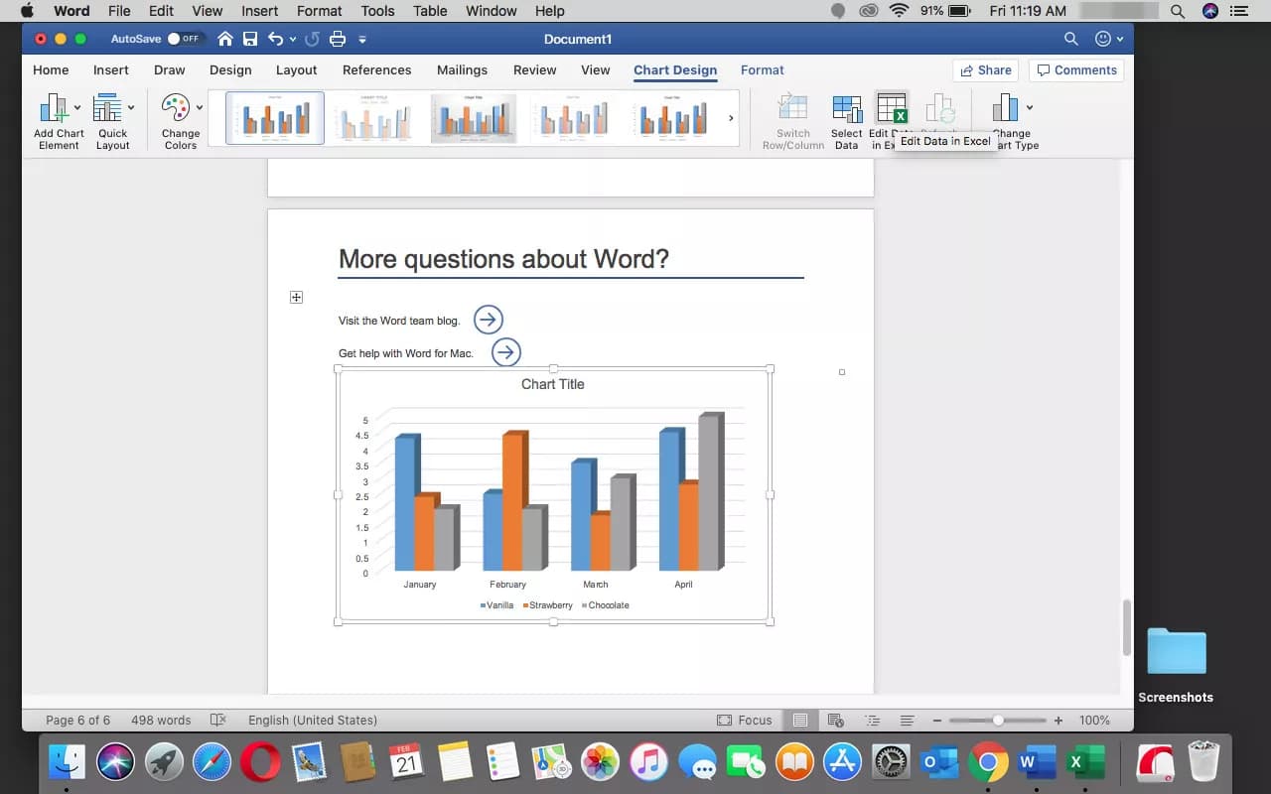The width and height of the screenshot is (1271, 794).
Task: Click the vertical scrollbar thumb
Action: 1126,626
